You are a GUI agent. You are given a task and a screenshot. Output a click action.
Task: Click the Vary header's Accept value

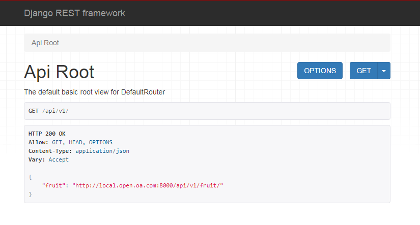[59, 159]
